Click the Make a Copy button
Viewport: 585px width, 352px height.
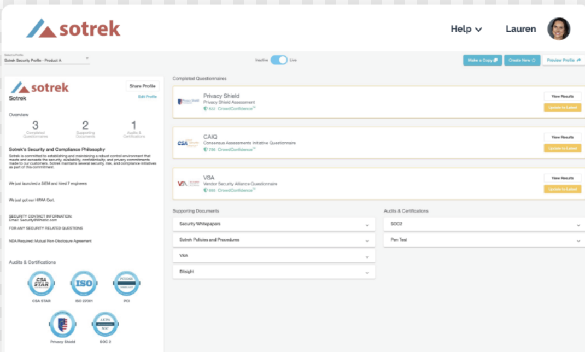tap(482, 60)
